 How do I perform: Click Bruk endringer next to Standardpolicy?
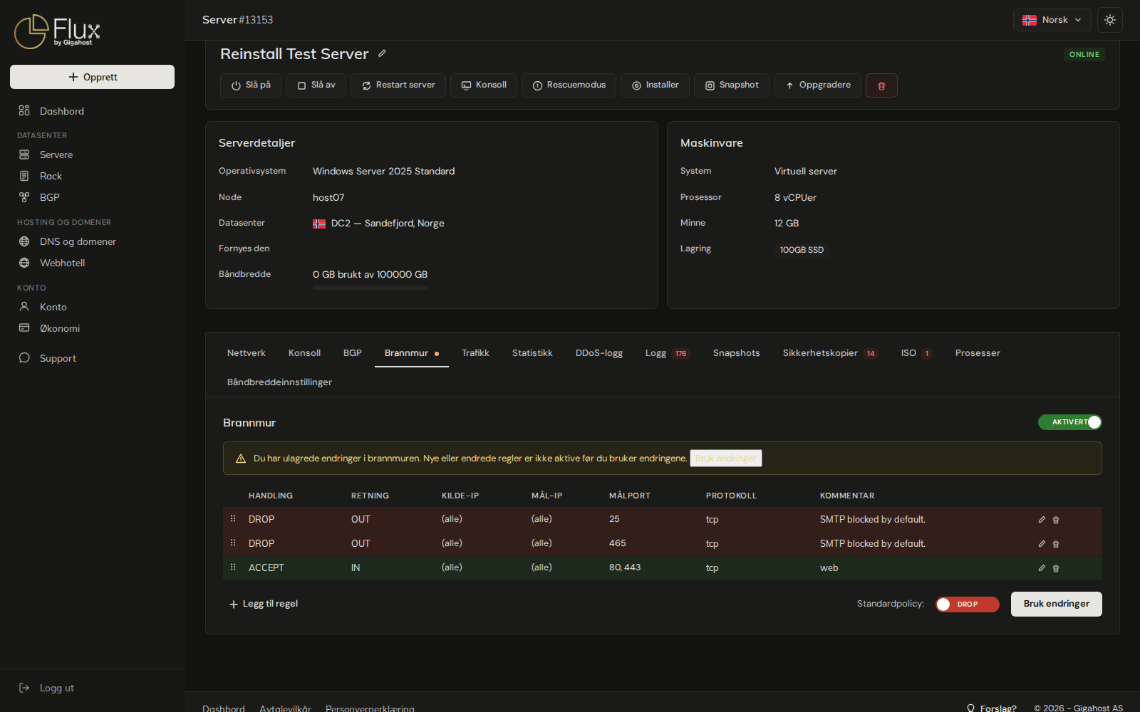[x=1057, y=604]
